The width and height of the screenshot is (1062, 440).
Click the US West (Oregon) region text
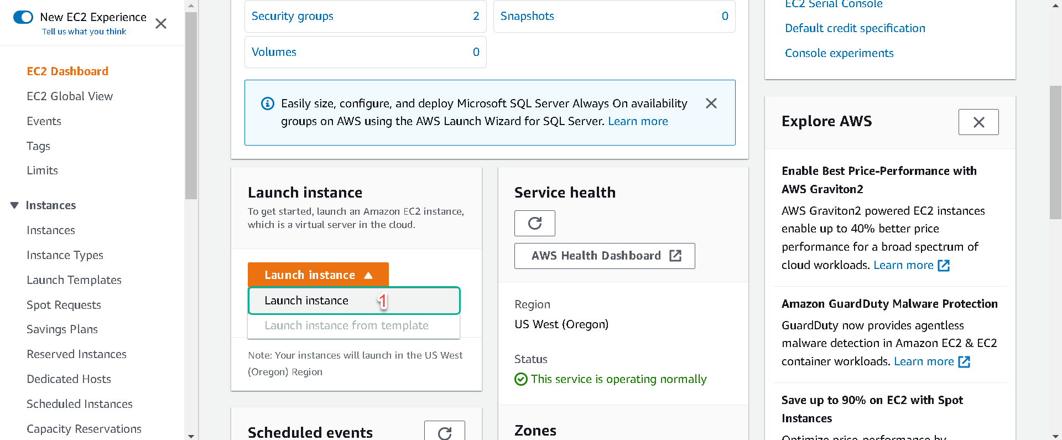(561, 324)
